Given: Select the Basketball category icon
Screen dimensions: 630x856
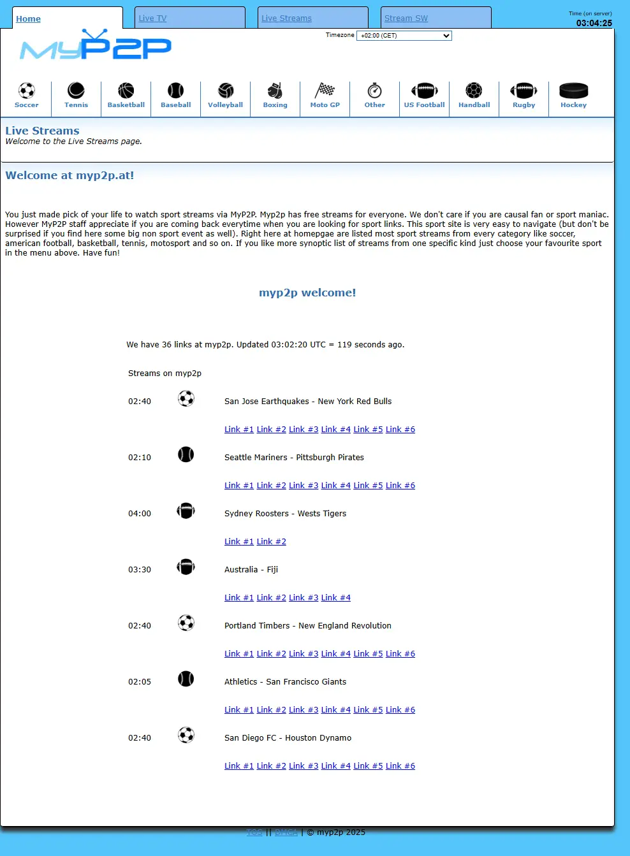Looking at the screenshot, I should point(126,91).
